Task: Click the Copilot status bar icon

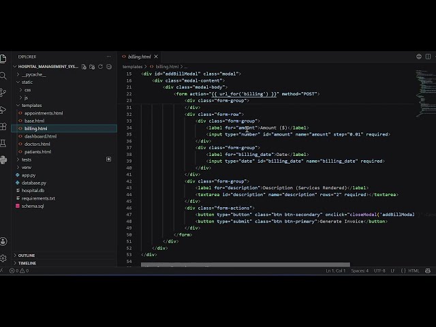Action: point(428,270)
